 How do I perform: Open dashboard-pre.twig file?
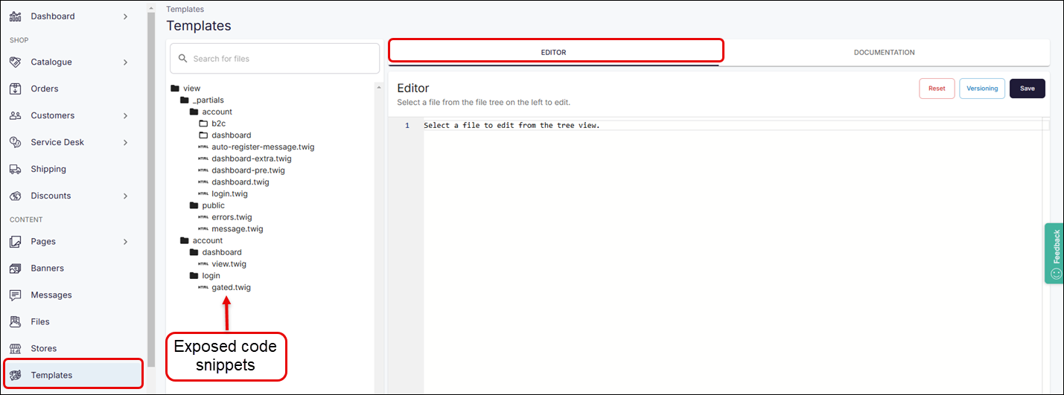(x=248, y=171)
